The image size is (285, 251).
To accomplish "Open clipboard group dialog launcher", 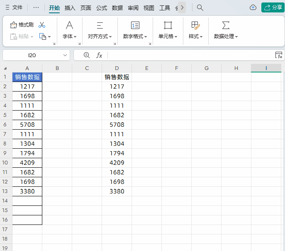I will (x=54, y=43).
